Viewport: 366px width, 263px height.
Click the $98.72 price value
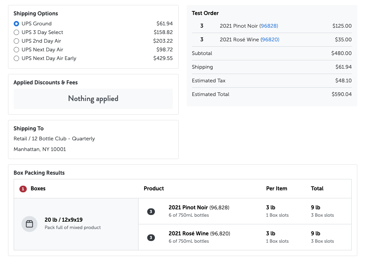[165, 50]
